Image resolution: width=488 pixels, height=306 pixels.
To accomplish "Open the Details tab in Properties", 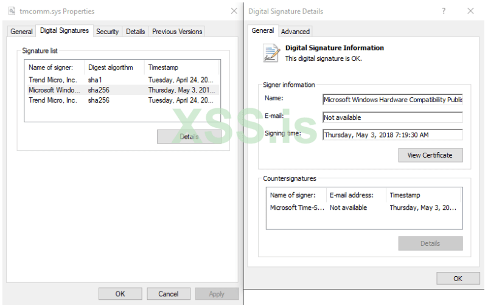I will click(135, 32).
